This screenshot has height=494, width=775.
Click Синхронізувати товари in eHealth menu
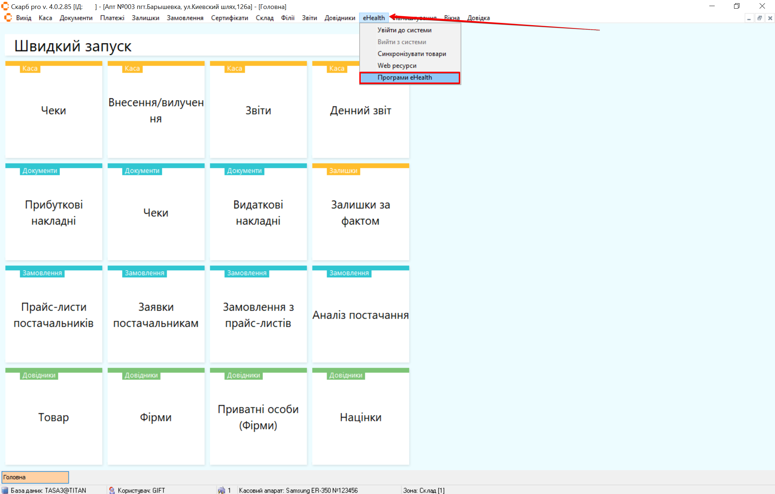411,54
